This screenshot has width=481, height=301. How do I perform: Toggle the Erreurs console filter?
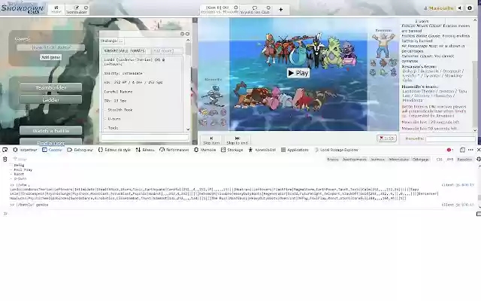(333, 160)
